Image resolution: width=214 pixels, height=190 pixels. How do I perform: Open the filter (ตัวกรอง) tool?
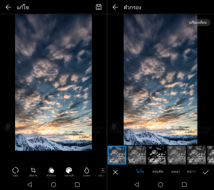pos(51,171)
